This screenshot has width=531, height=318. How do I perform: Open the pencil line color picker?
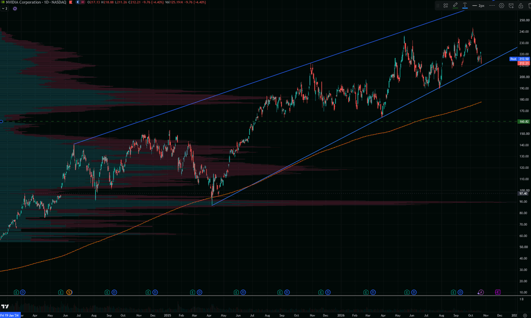click(455, 6)
